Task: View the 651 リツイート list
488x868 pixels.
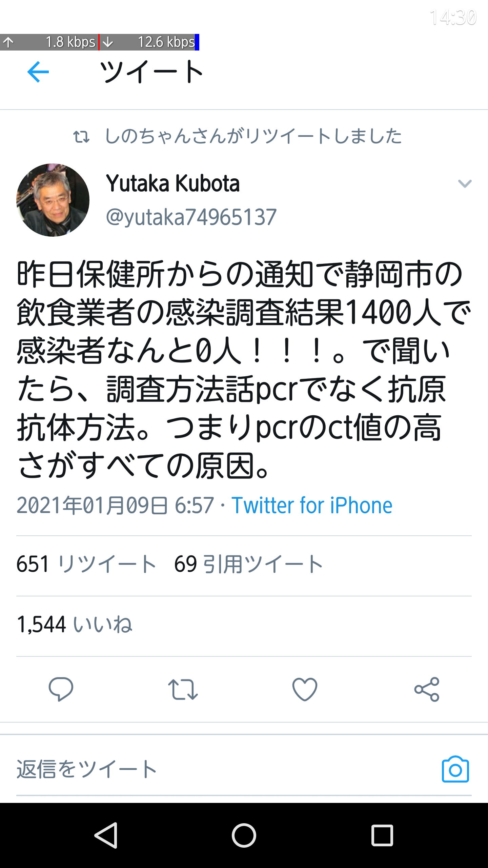Action: pos(86,564)
